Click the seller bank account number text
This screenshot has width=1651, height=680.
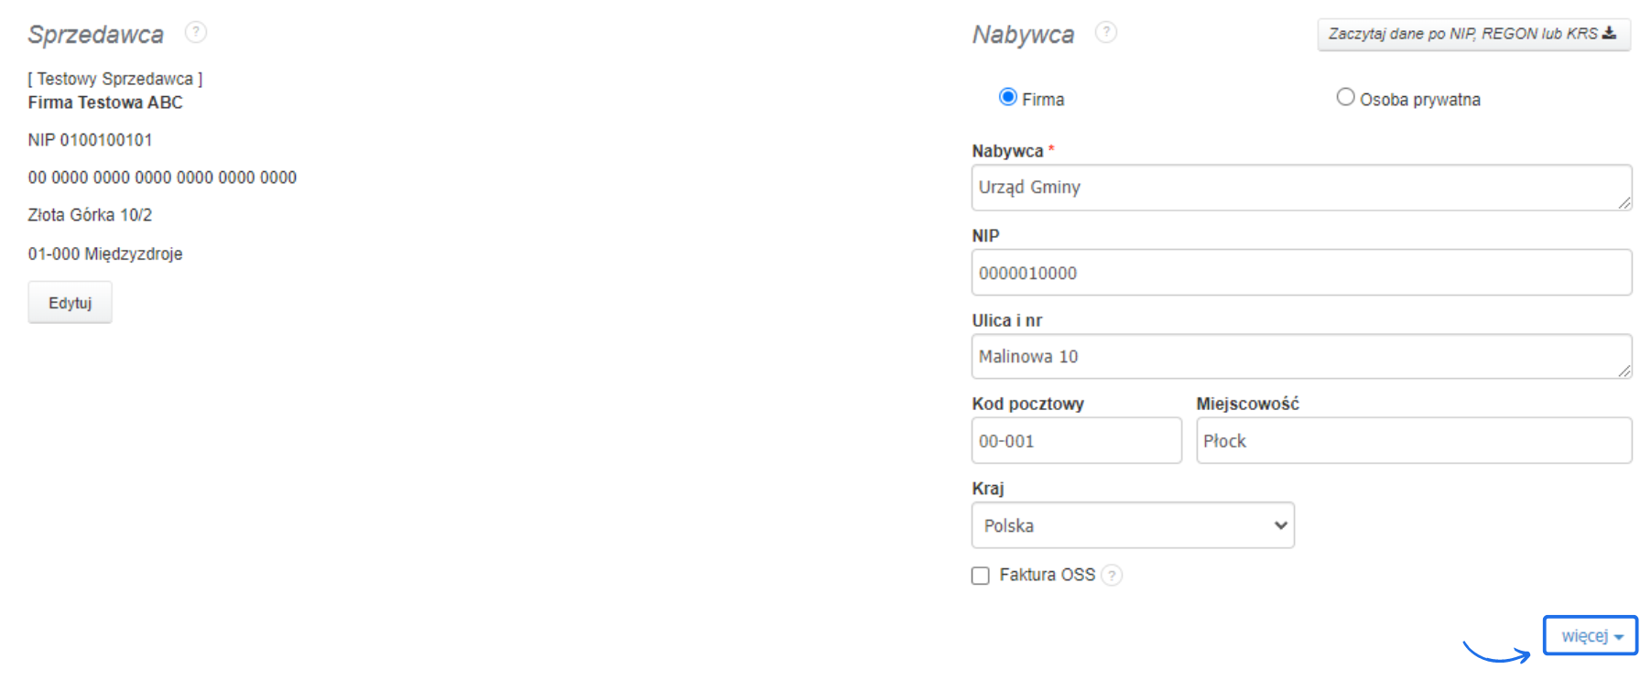tap(162, 178)
